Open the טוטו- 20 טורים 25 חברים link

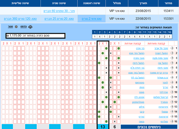(x=59, y=19)
